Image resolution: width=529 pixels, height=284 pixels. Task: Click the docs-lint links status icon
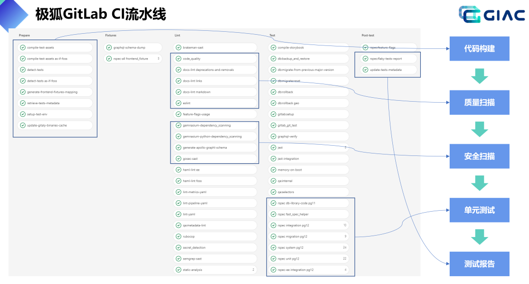(178, 81)
